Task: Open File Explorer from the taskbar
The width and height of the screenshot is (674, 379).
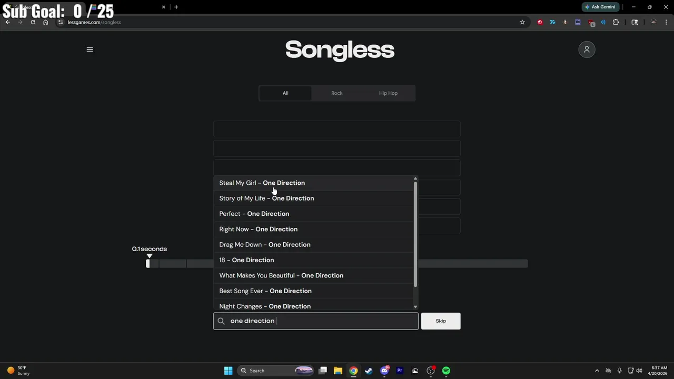Action: tap(338, 371)
